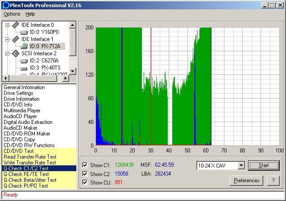The width and height of the screenshot is (286, 201).
Task: Close the PlexTools window
Action: point(280,5)
